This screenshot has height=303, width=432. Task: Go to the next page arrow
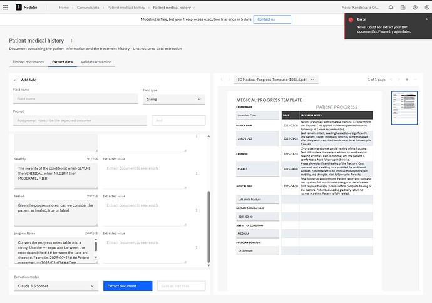pyautogui.click(x=399, y=80)
